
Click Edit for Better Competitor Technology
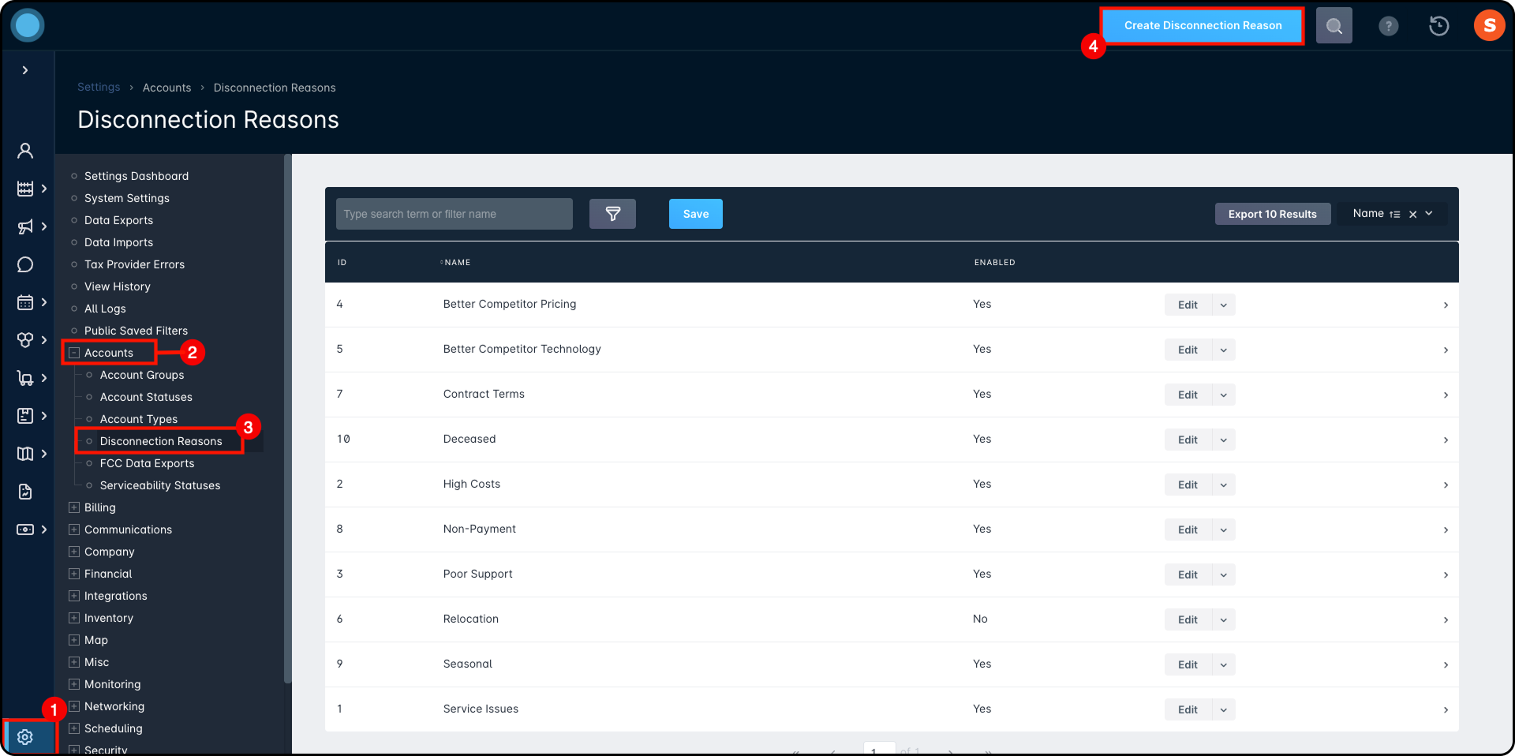[1188, 350]
